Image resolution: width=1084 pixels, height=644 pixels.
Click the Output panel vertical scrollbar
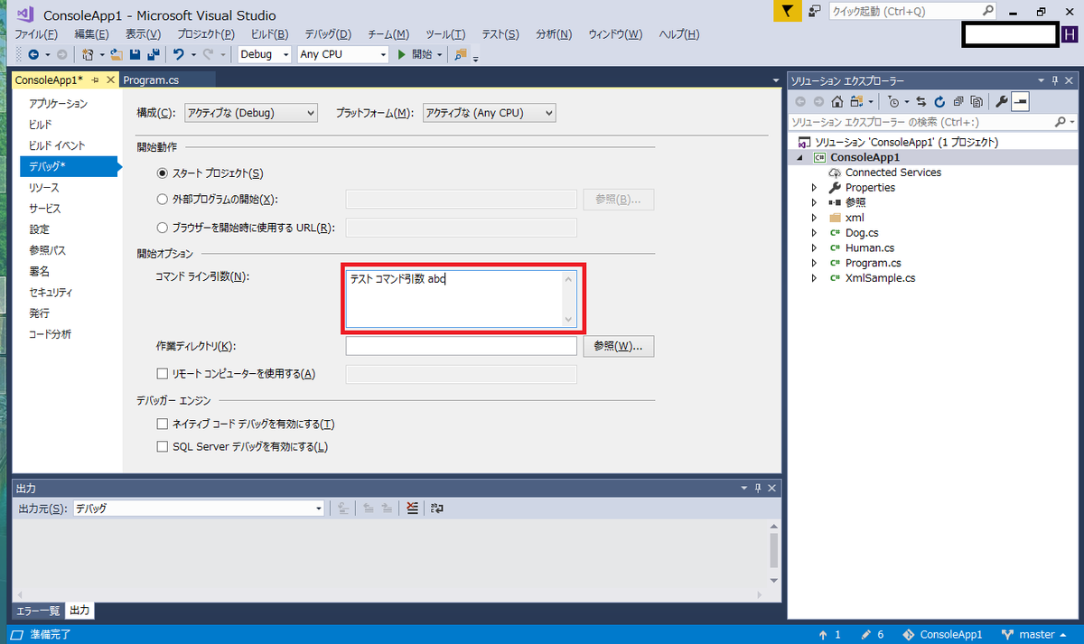click(773, 555)
